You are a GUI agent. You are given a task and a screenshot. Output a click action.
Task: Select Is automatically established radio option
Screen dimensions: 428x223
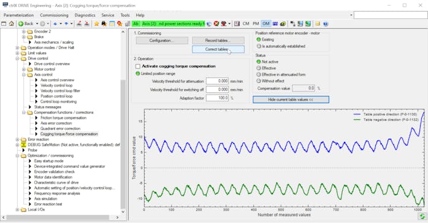[259, 46]
